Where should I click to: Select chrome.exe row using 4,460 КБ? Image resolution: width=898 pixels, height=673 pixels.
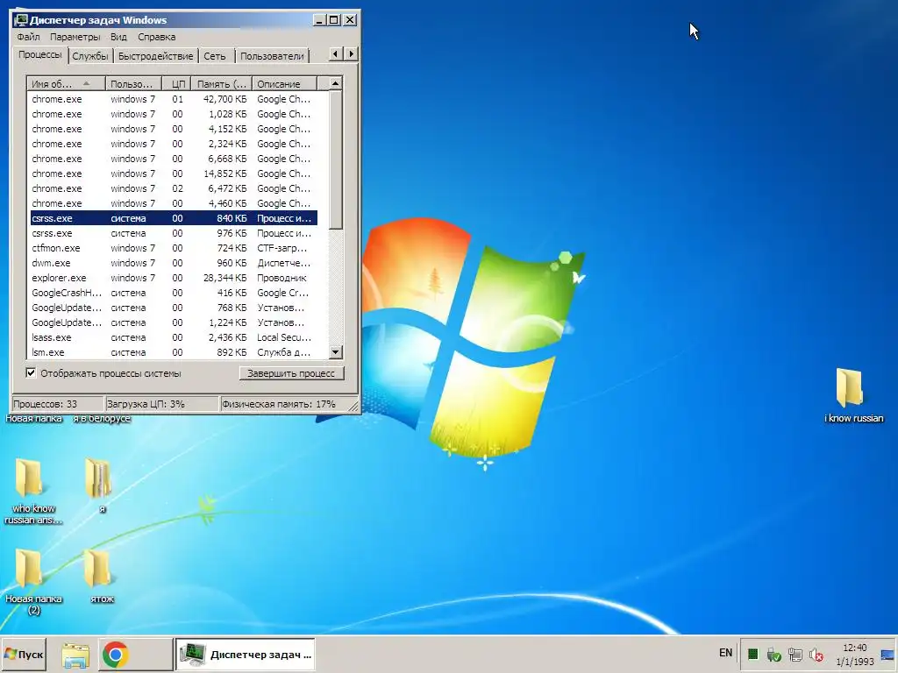click(x=174, y=203)
